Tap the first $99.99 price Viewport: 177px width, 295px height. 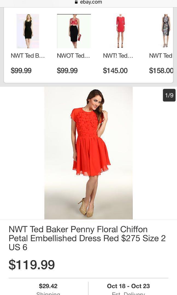(21, 70)
